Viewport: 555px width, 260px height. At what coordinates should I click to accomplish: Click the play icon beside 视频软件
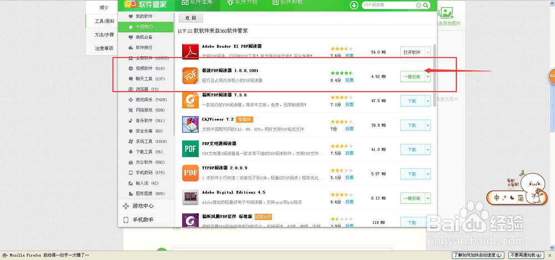[x=130, y=68]
